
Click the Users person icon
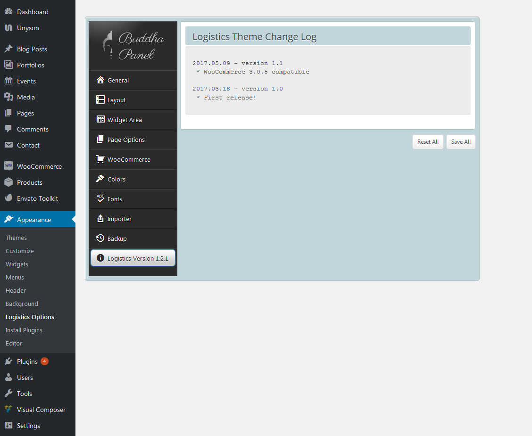click(x=8, y=378)
